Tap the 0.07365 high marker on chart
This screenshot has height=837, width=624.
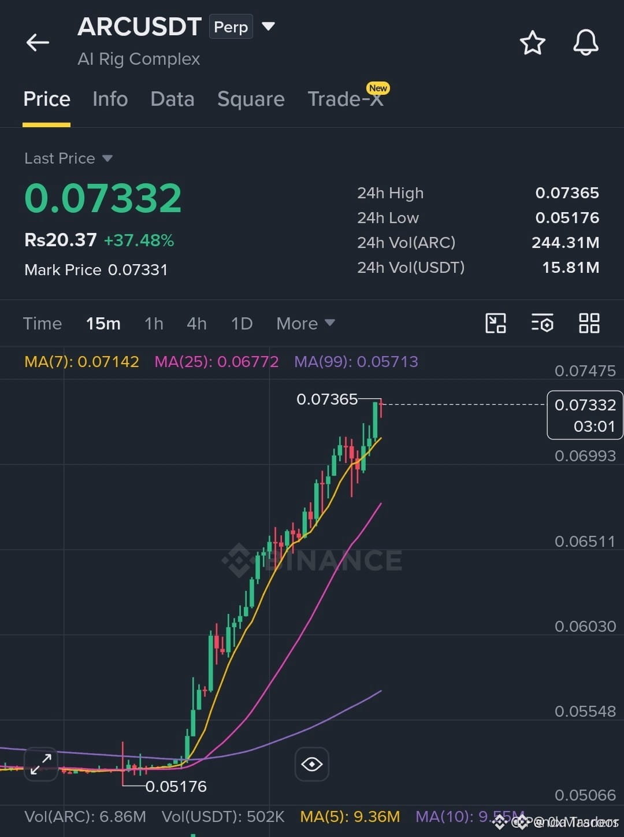[x=326, y=399]
